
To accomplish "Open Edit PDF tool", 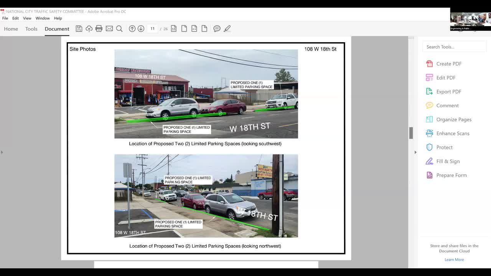I will [446, 77].
